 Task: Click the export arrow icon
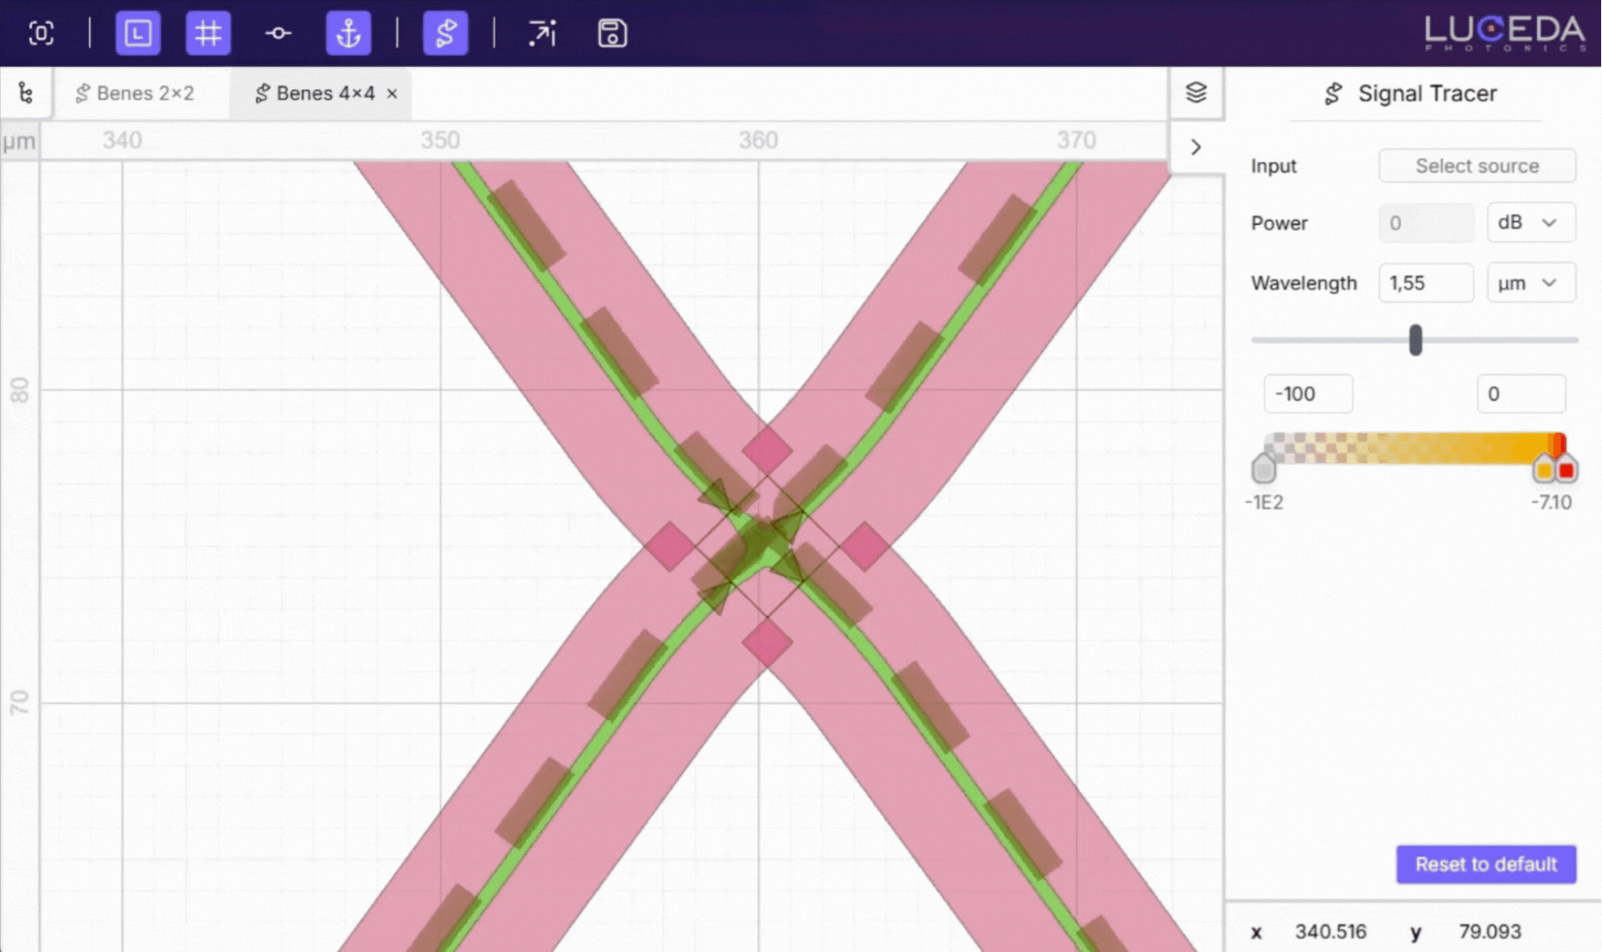pos(542,33)
